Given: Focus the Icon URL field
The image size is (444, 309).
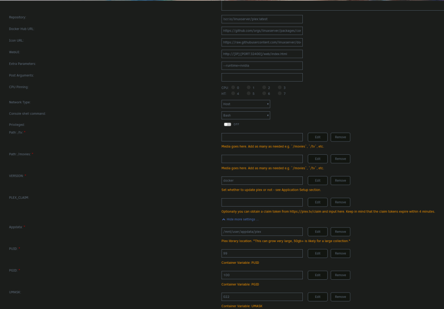Looking at the screenshot, I should pos(262,43).
